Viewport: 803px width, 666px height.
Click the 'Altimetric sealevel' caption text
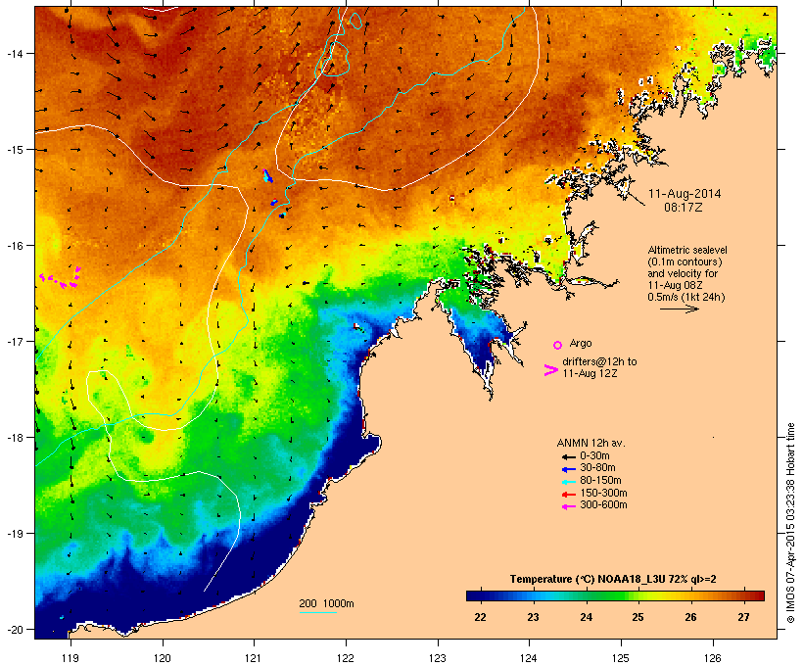687,250
